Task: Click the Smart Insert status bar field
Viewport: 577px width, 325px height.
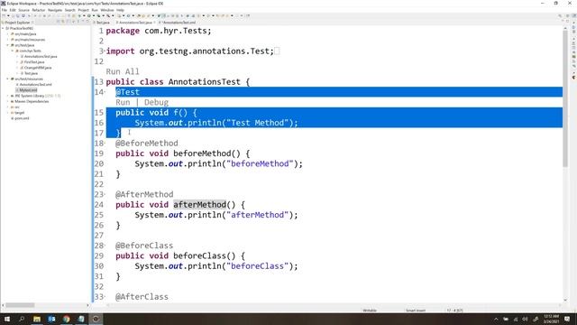Action: pos(416,311)
